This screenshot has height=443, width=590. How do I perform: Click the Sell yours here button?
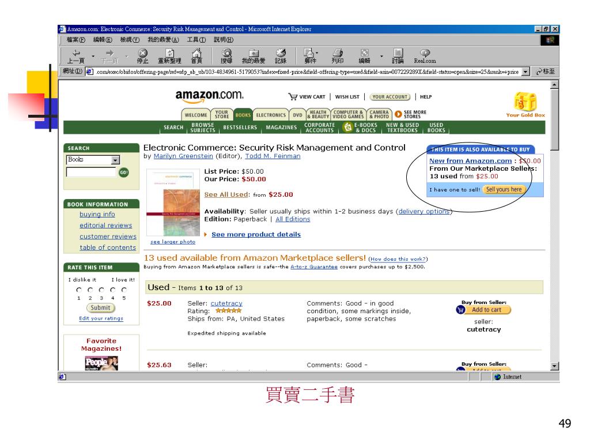click(x=504, y=189)
